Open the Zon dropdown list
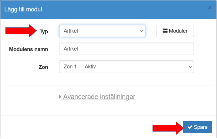Viewport: 217px width, 139px height. click(x=126, y=67)
